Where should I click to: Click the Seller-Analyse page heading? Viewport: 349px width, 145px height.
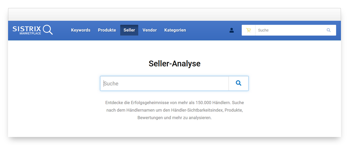tap(174, 63)
